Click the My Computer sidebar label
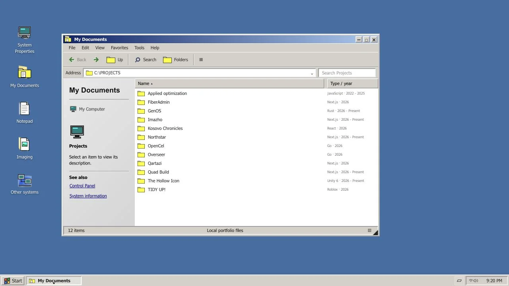This screenshot has width=509, height=286. (92, 109)
